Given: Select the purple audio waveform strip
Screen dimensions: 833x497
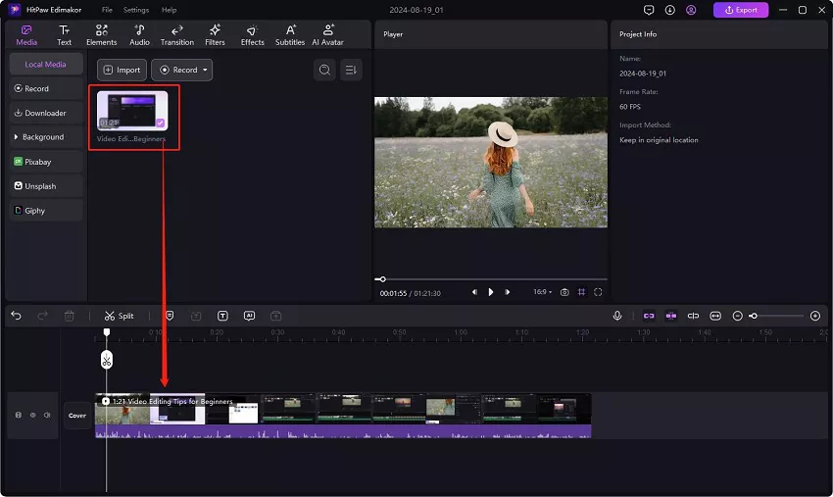Looking at the screenshot, I should point(343,431).
